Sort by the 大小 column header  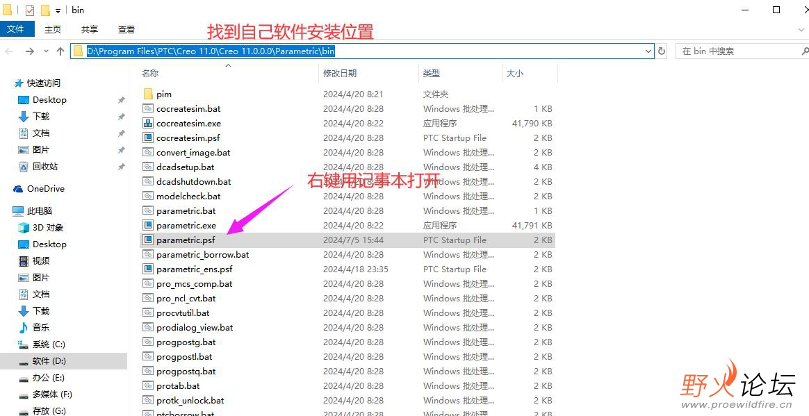515,73
